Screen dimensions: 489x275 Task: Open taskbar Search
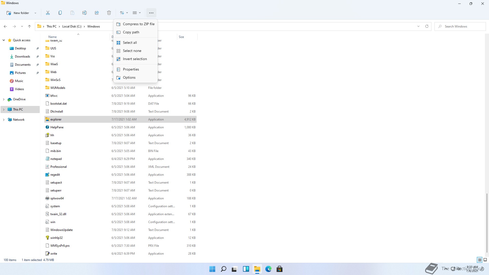coord(223,269)
